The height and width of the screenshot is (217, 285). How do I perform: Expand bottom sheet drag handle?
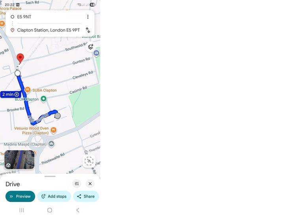coord(50,176)
